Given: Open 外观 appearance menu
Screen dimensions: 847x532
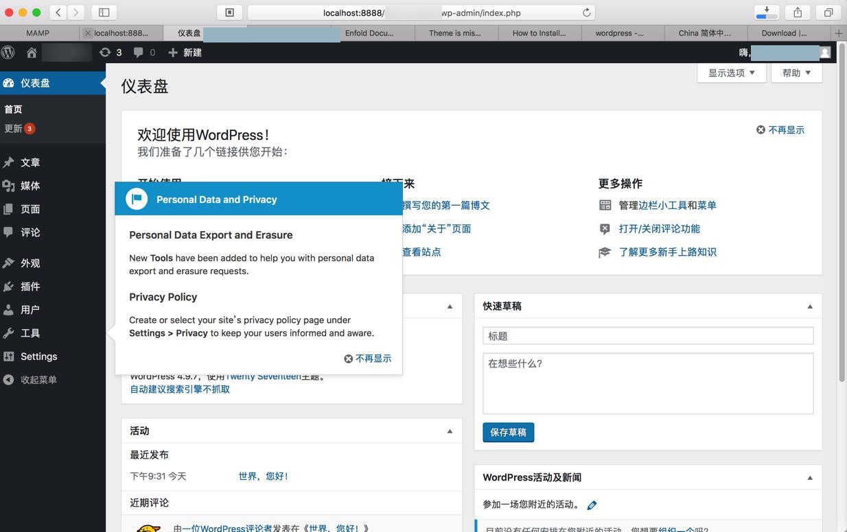Looking at the screenshot, I should pos(53,263).
